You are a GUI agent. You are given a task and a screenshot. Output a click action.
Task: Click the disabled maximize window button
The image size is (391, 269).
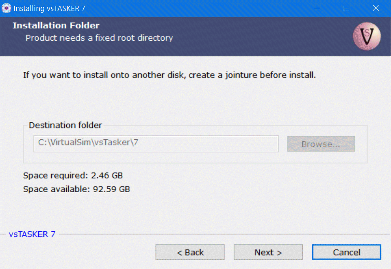tap(346, 8)
